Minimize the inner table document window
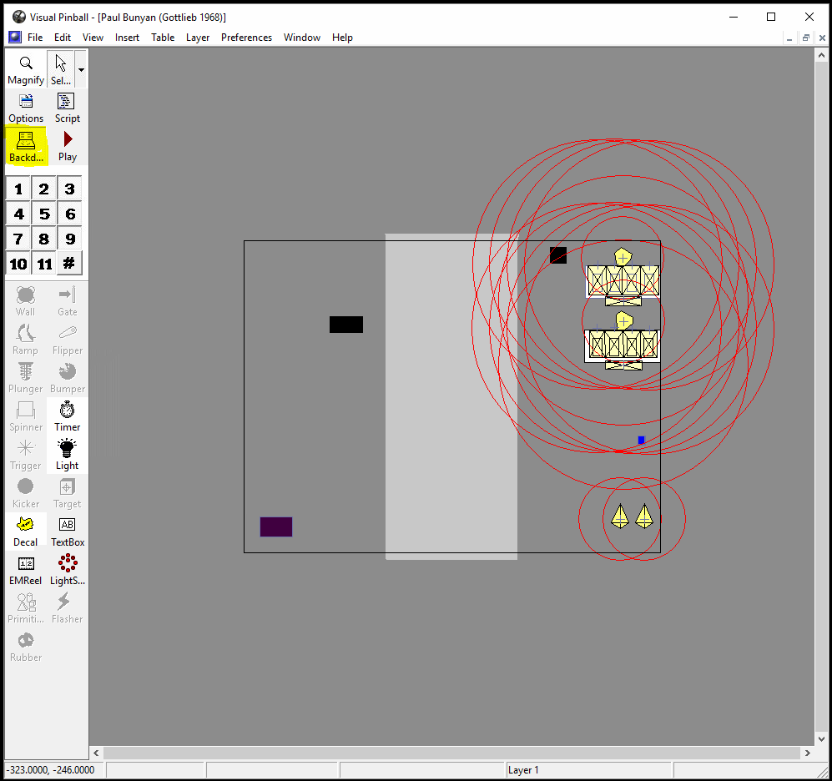The height and width of the screenshot is (781, 832). coord(789,38)
